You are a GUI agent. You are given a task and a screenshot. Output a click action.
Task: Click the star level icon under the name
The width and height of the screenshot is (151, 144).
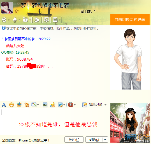(x=17, y=12)
